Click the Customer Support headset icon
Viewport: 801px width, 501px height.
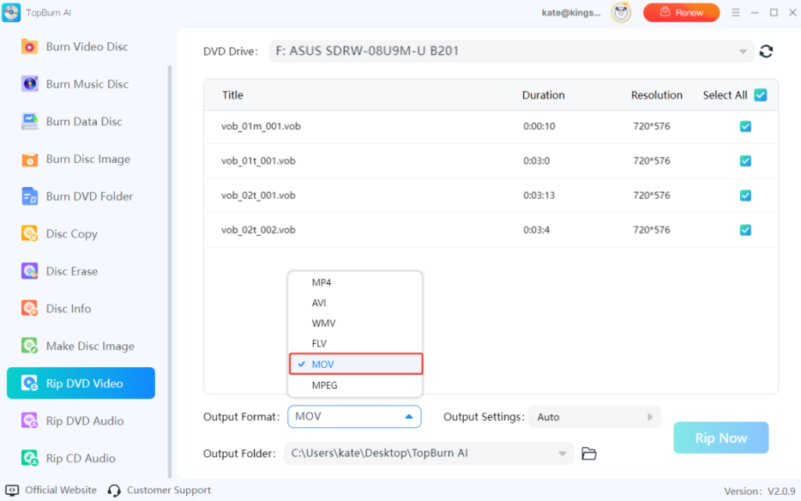[x=114, y=490]
